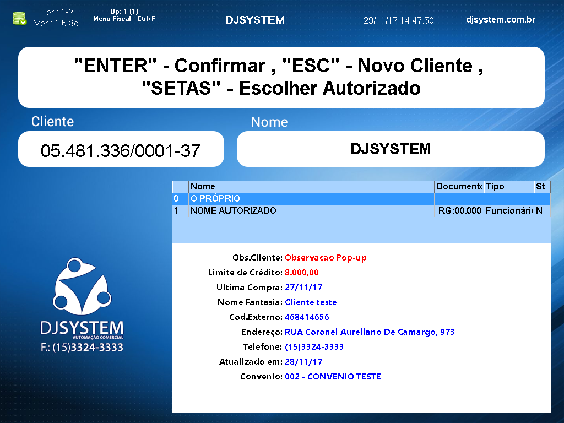This screenshot has width=564, height=423.
Task: Click the St column header
Action: click(x=542, y=186)
